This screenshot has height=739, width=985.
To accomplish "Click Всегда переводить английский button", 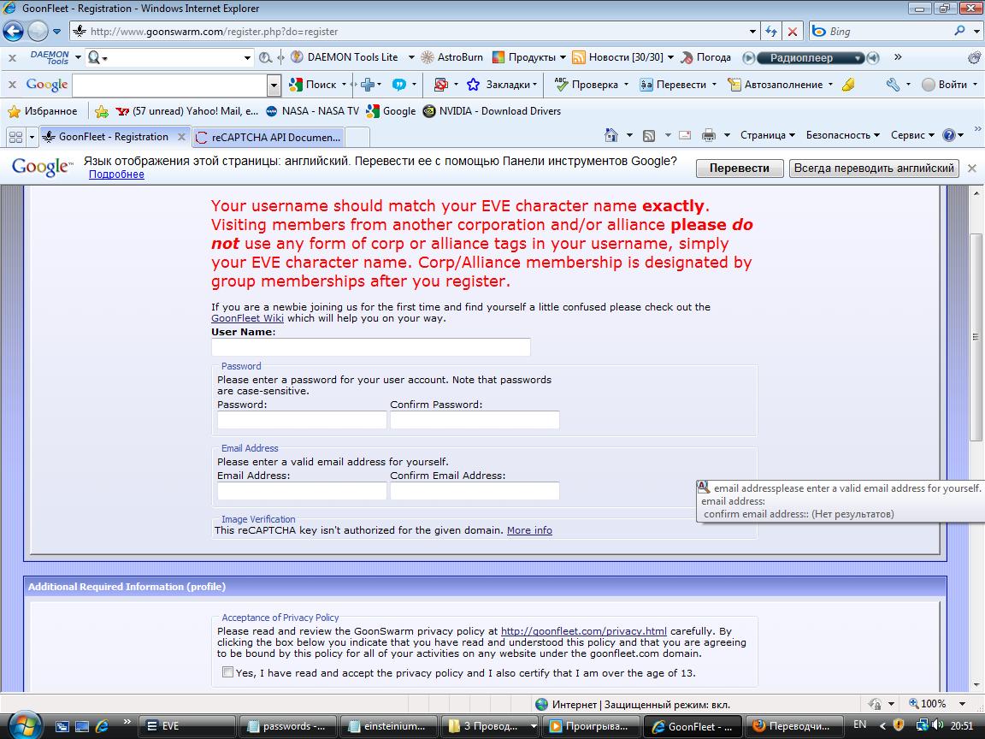I will [874, 168].
